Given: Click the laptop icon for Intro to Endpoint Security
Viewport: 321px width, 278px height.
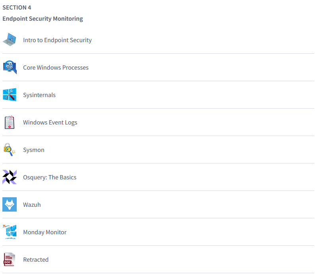Looking at the screenshot, I should point(10,40).
